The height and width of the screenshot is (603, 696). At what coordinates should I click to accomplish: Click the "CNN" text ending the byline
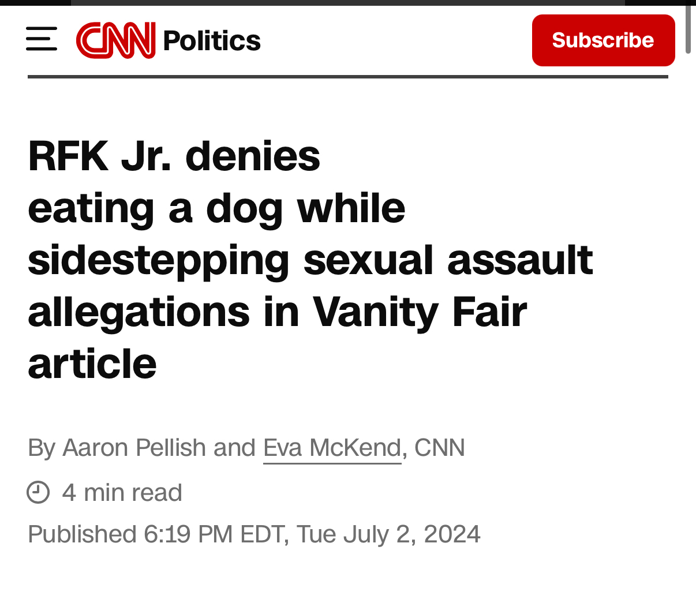click(440, 448)
